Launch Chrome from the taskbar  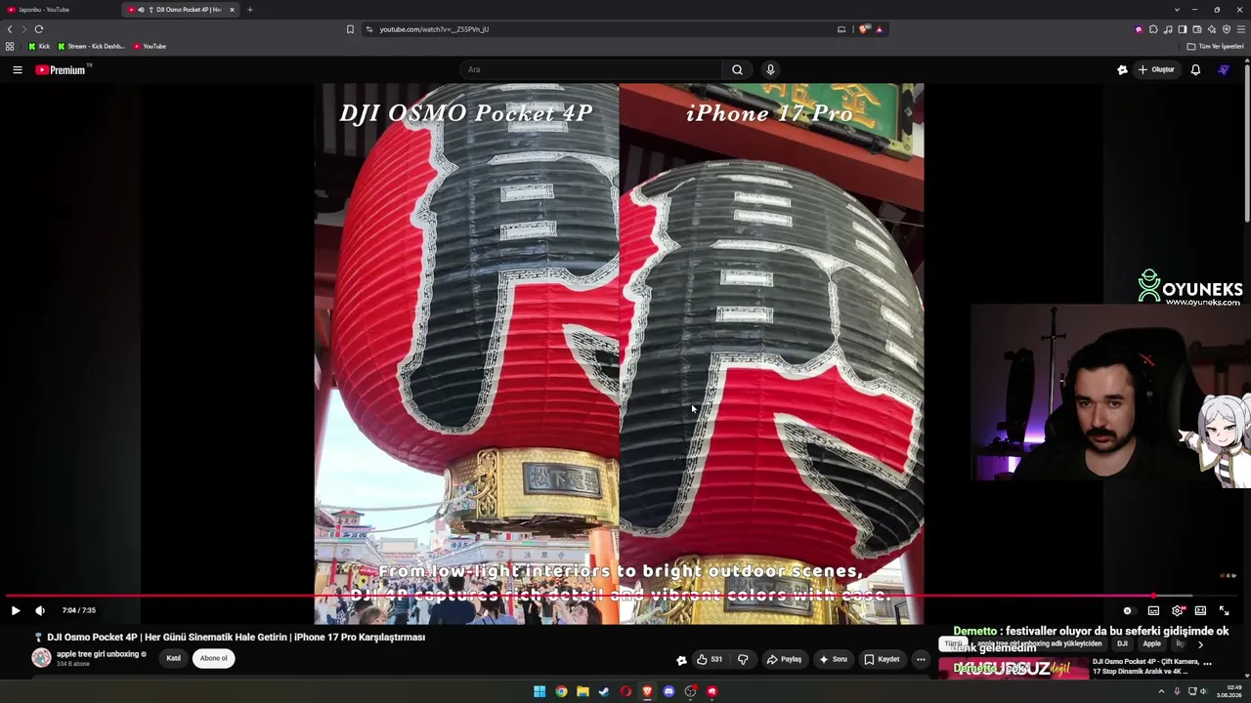coord(561,691)
